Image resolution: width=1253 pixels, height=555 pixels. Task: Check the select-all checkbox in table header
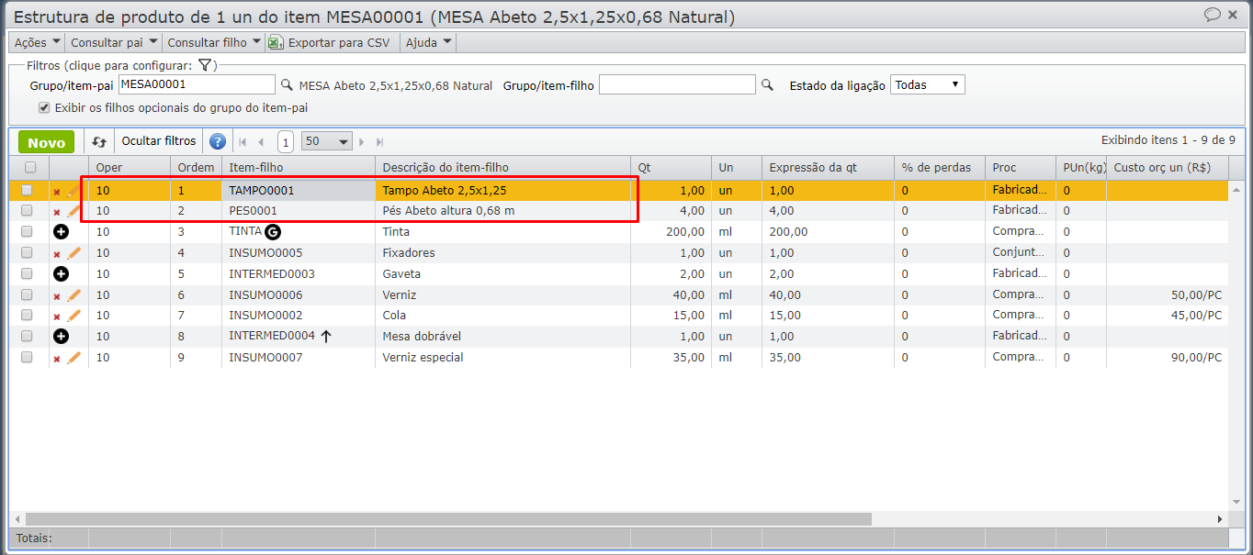[x=30, y=167]
